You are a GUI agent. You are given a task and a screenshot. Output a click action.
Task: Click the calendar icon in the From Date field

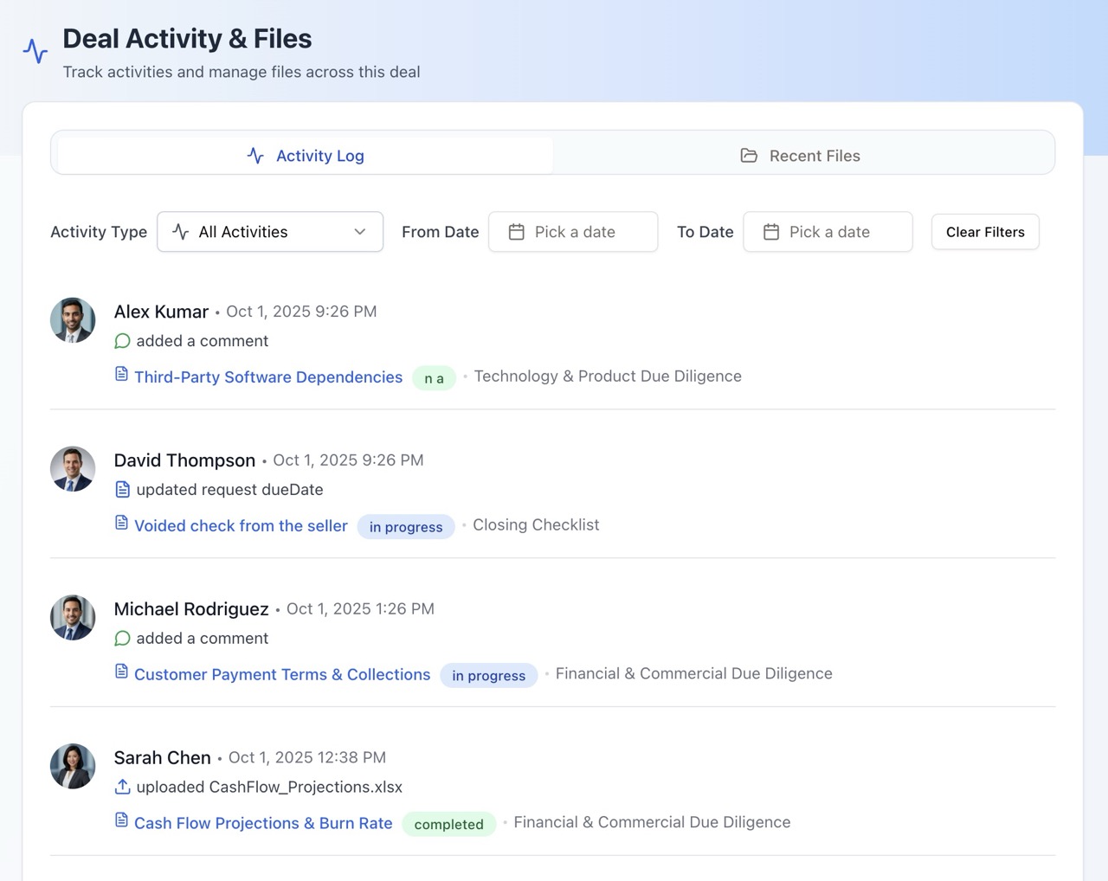click(x=517, y=232)
